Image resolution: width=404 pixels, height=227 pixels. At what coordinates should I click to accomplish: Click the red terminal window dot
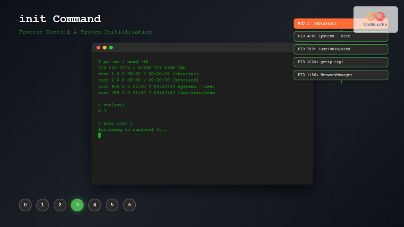coord(98,47)
